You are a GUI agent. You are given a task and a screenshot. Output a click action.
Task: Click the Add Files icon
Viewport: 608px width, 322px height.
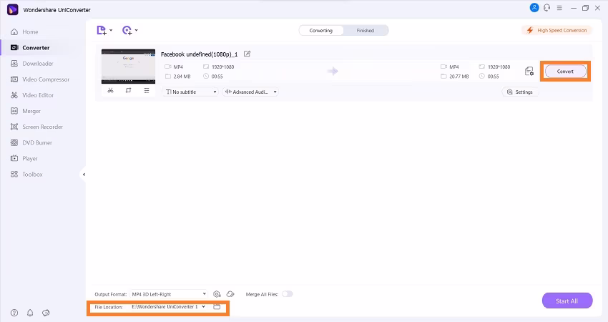click(x=101, y=30)
